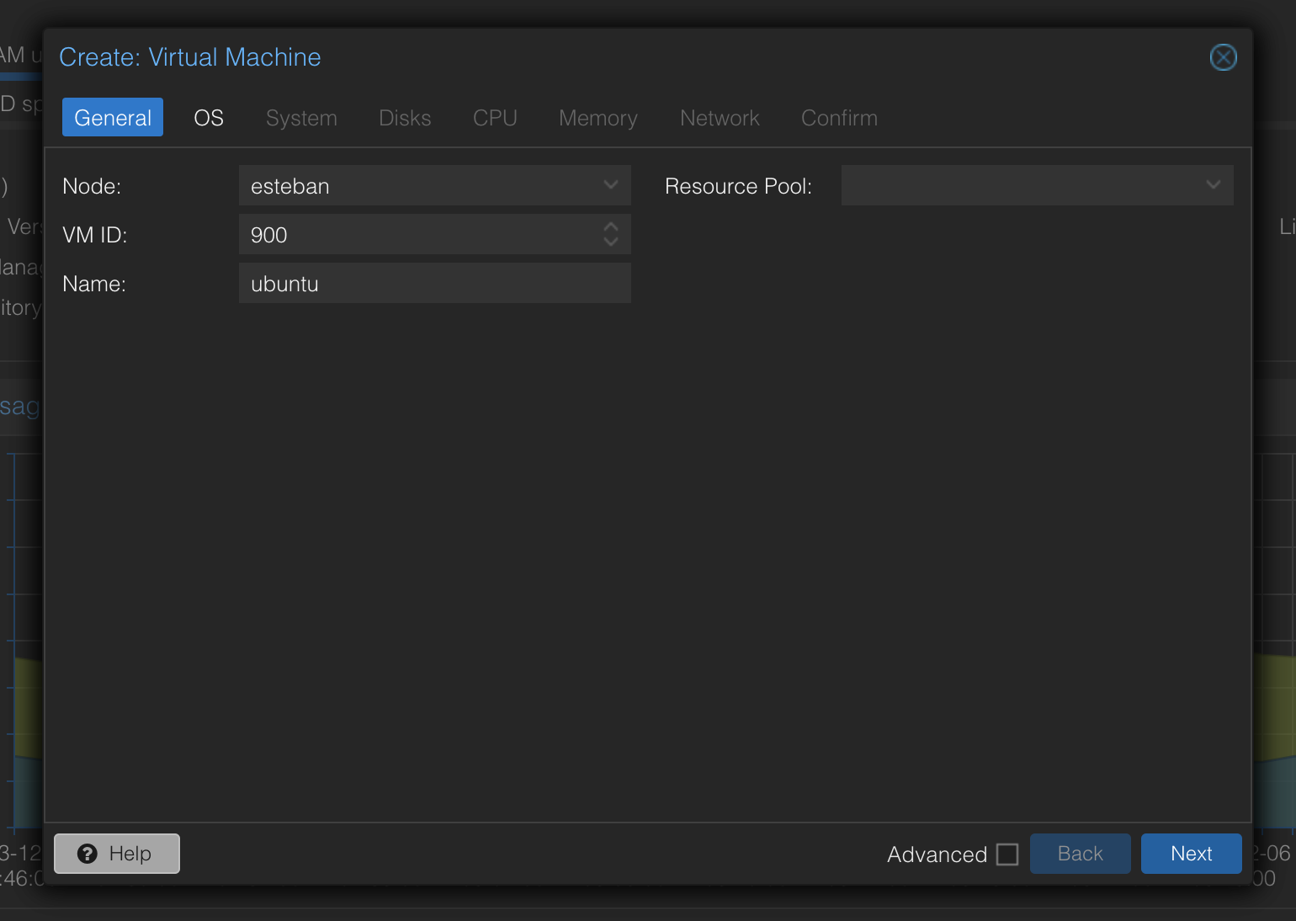The image size is (1296, 921).
Task: Click the Next button
Action: [x=1192, y=854]
